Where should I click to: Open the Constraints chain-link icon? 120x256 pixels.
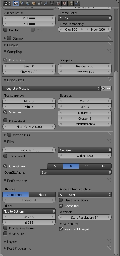[40, 3]
